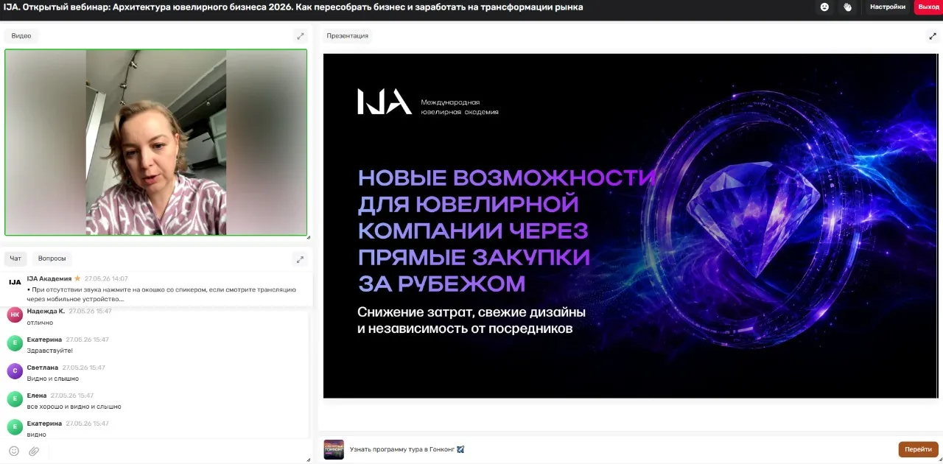Click the name Светлана in chat
This screenshot has width=943, height=464.
coord(42,367)
